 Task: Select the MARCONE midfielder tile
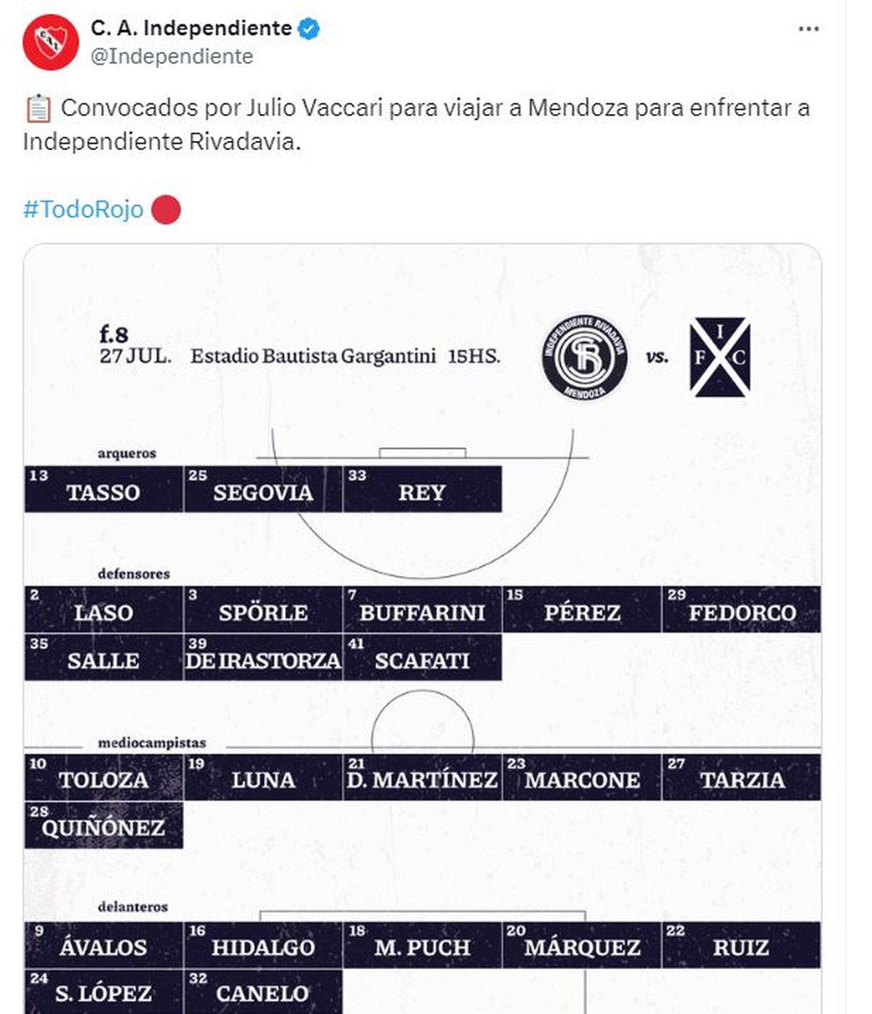pyautogui.click(x=581, y=778)
